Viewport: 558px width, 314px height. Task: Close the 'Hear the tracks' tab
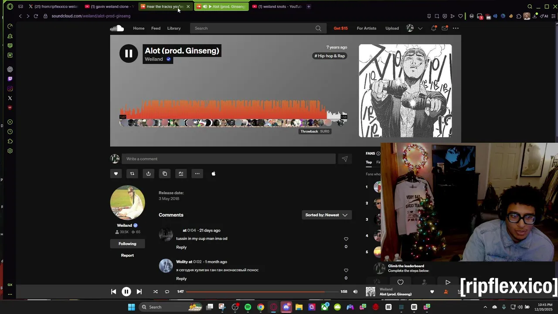pyautogui.click(x=188, y=7)
